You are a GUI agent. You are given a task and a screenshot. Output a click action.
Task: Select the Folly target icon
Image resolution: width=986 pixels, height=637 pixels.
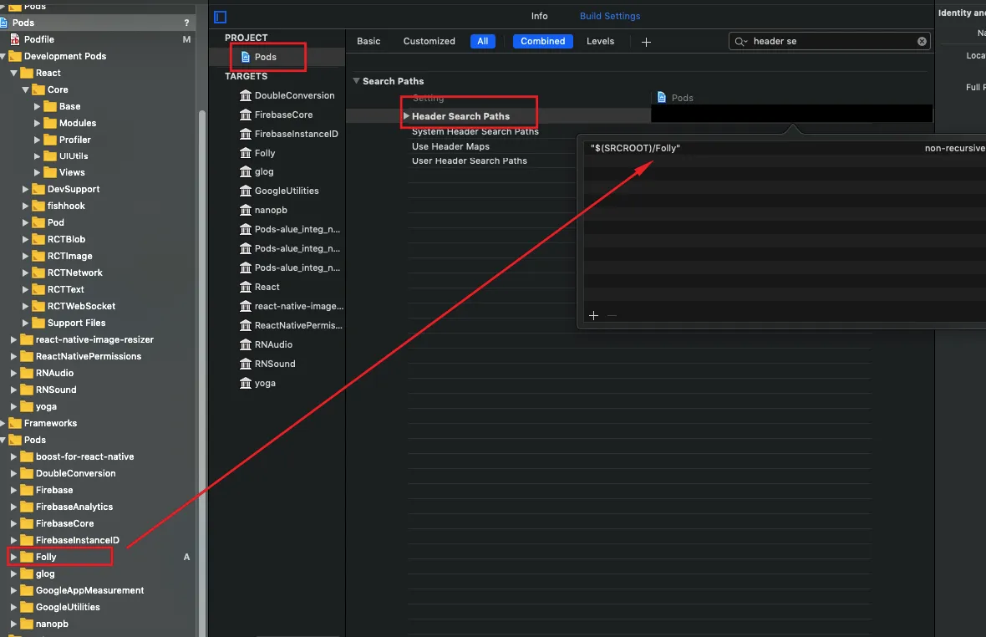(245, 153)
